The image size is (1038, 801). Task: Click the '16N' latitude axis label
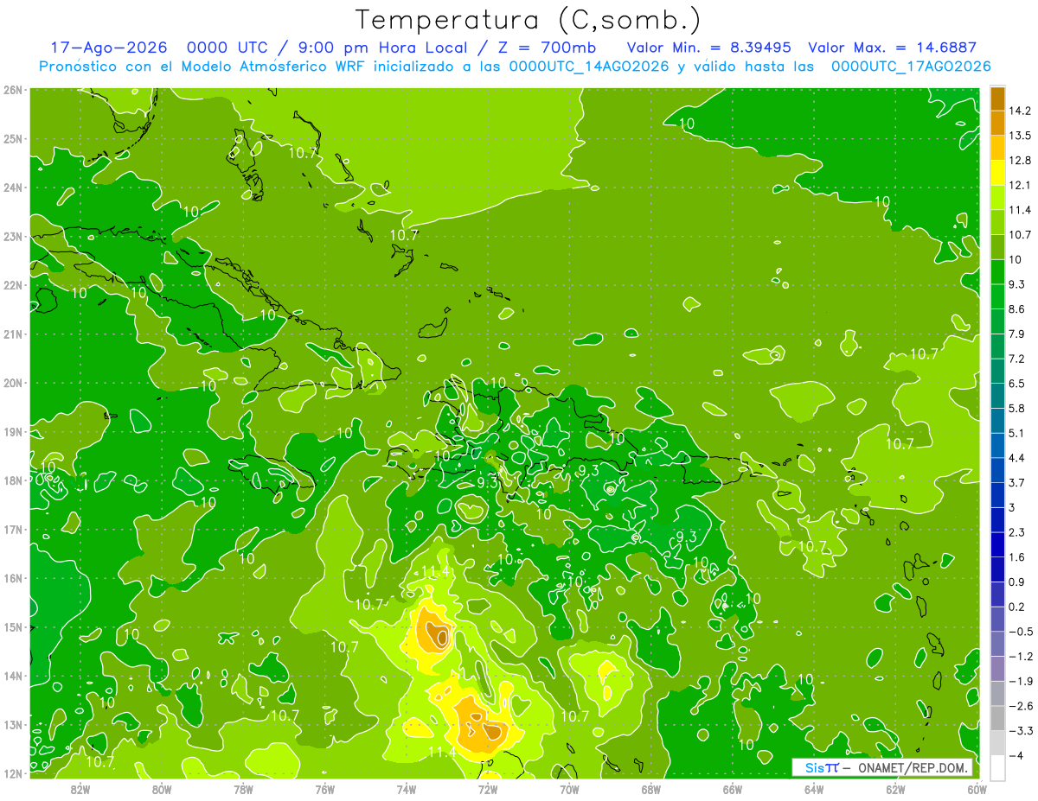pyautogui.click(x=13, y=578)
